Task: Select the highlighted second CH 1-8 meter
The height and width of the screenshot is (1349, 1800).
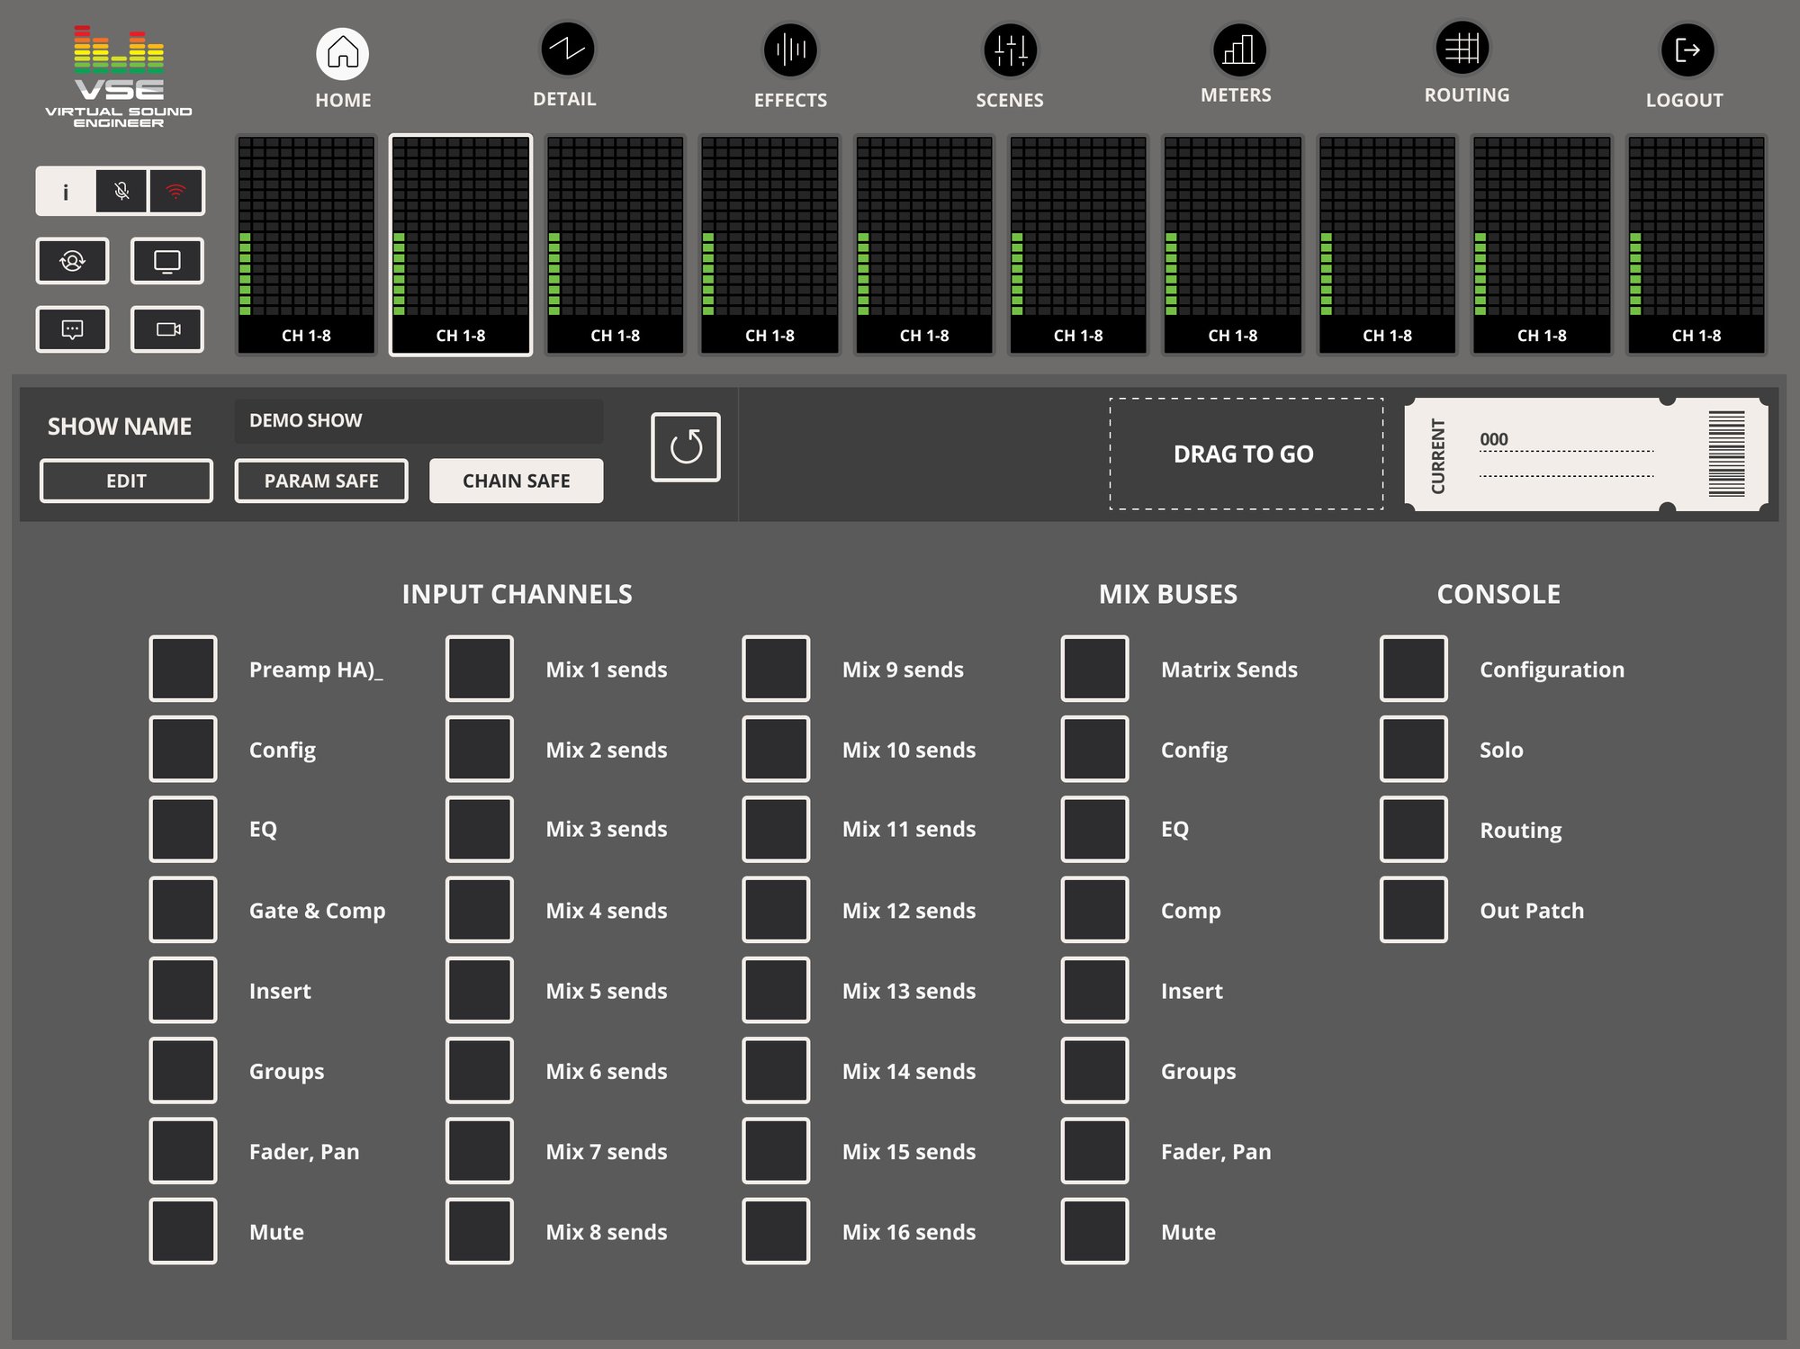Action: click(x=461, y=245)
